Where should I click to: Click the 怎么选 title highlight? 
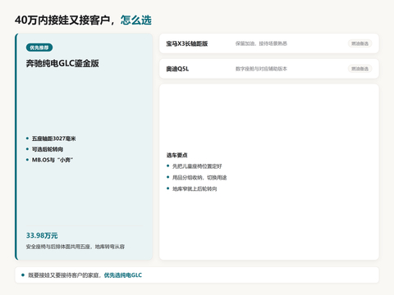click(136, 20)
